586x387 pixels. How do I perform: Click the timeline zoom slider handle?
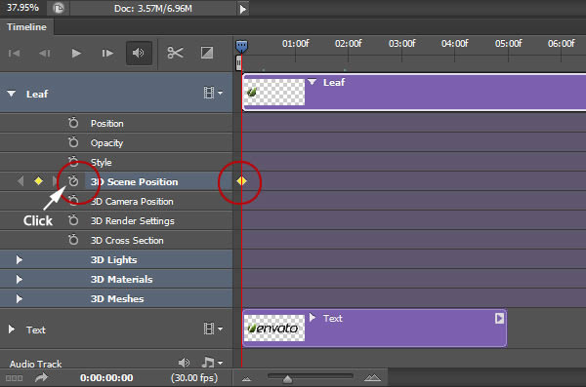point(287,379)
